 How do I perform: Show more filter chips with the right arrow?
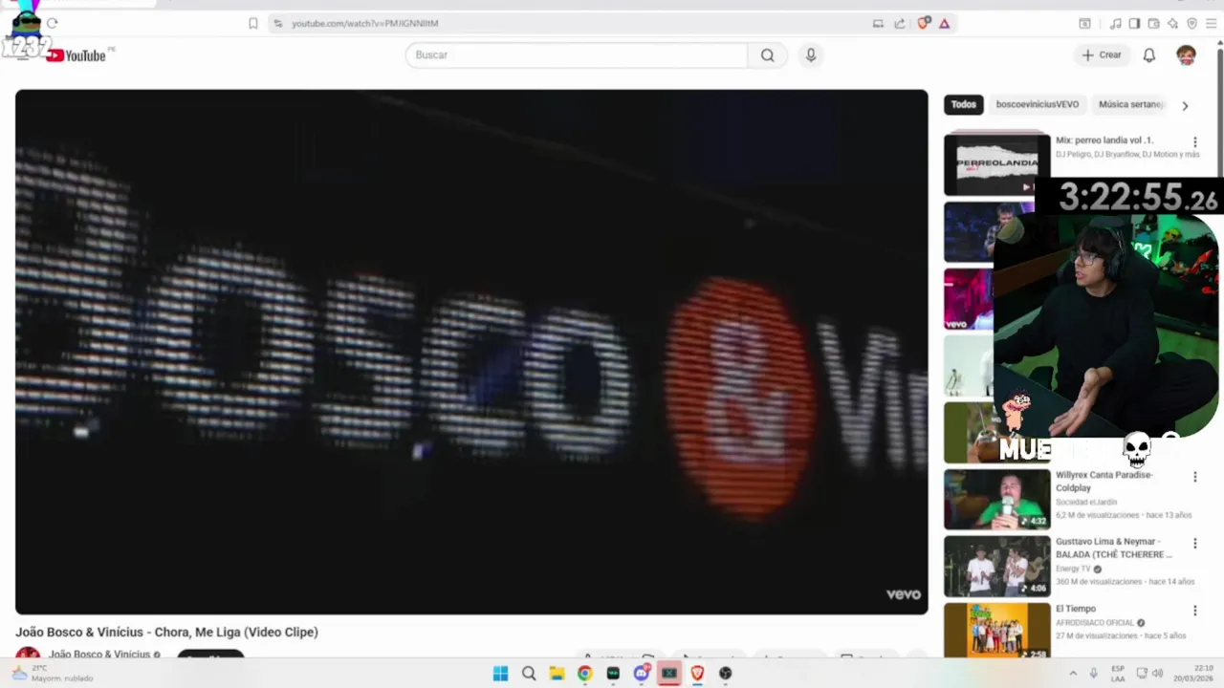1185,105
